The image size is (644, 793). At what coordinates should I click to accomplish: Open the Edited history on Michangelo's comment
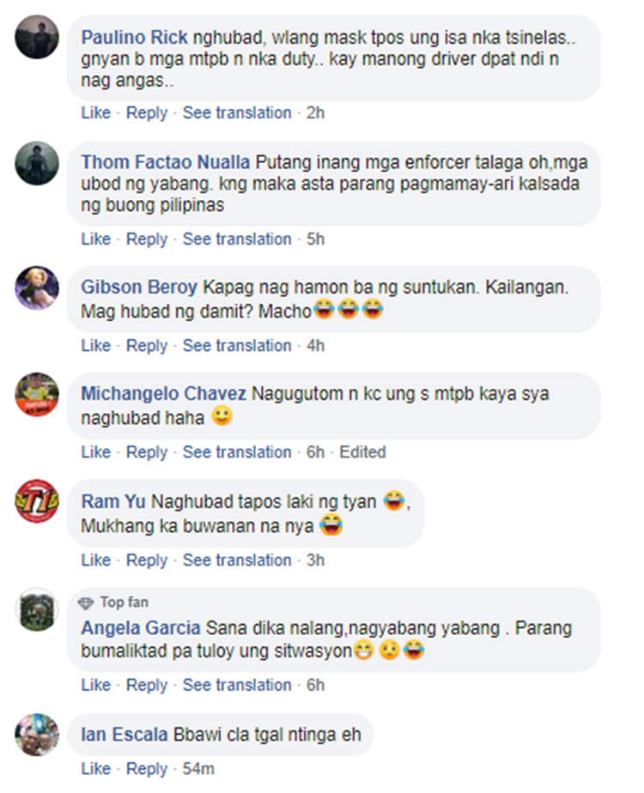pos(362,451)
